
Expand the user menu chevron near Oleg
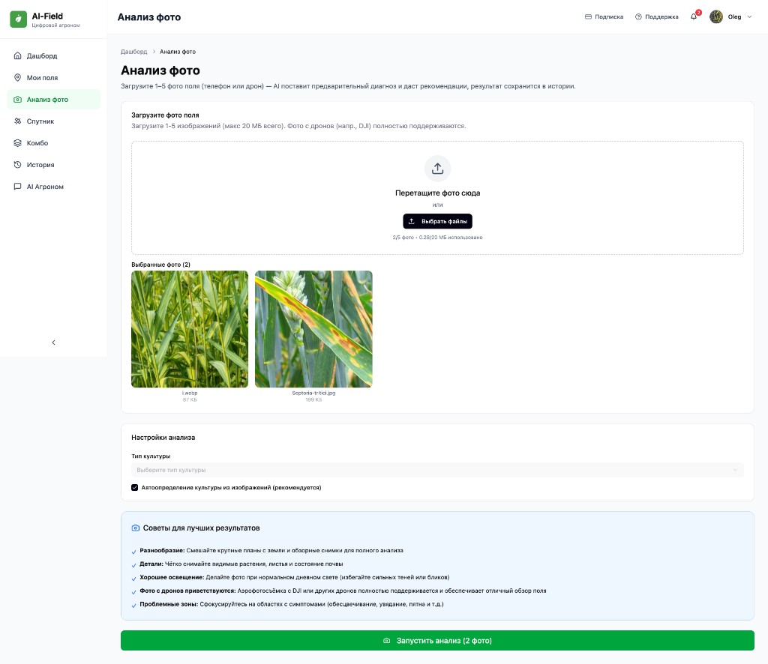(749, 16)
